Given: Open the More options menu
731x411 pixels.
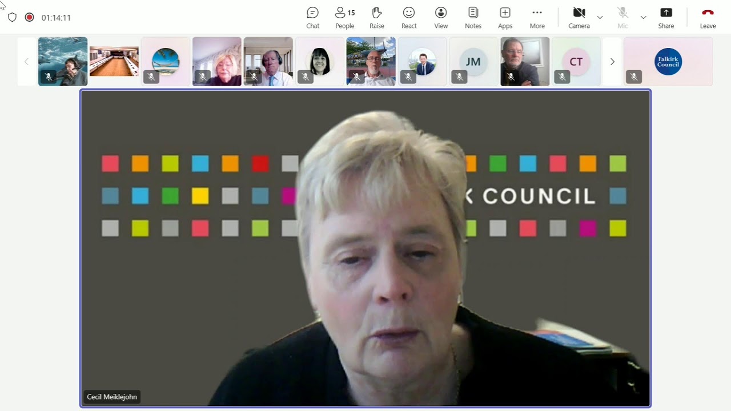Looking at the screenshot, I should (x=537, y=18).
